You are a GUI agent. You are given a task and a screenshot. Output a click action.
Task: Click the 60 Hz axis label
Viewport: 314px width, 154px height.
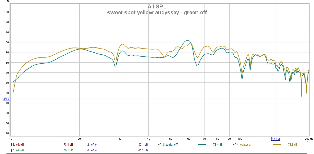[x=189, y=138]
